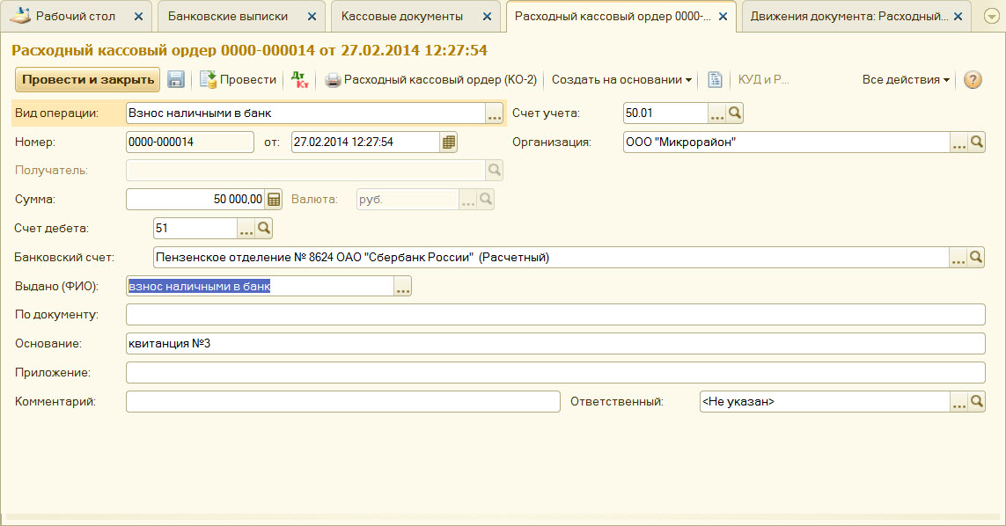
Task: Open Все действия dropdown menu
Action: pyautogui.click(x=906, y=80)
